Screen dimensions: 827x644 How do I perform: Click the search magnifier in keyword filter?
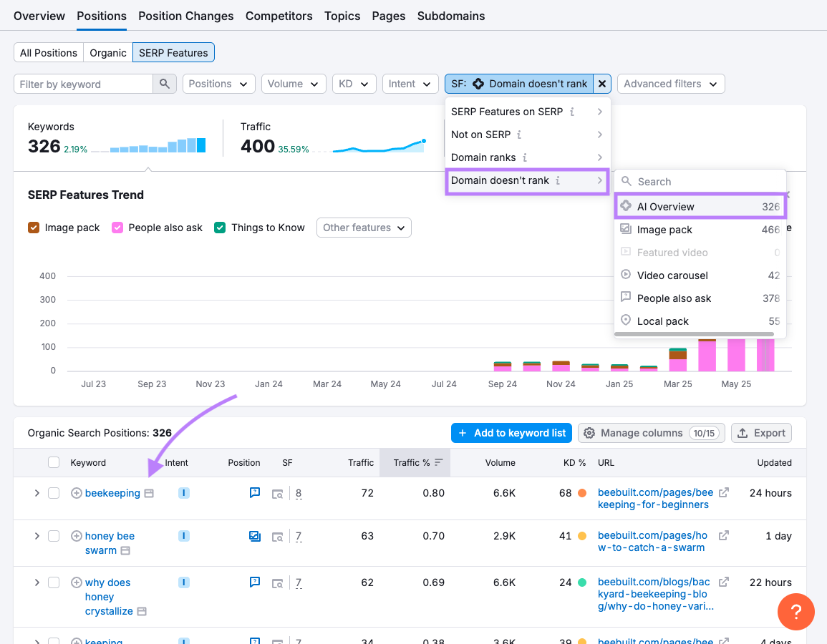(165, 83)
